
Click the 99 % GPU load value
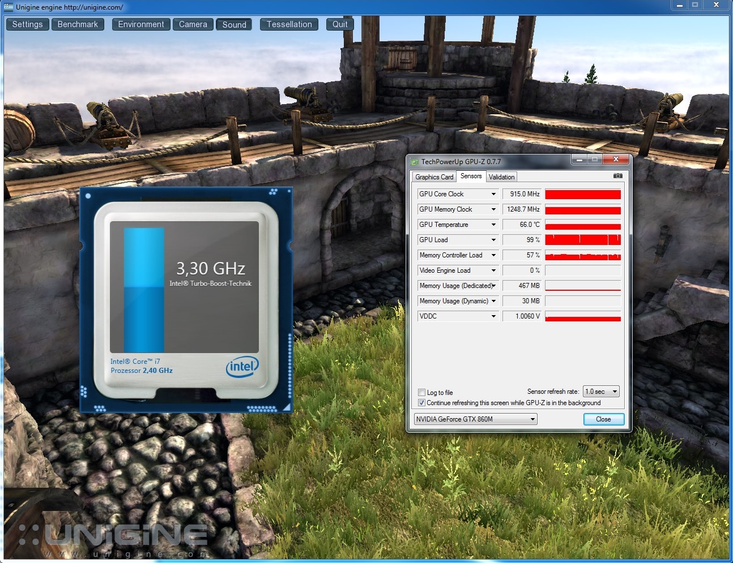[522, 240]
